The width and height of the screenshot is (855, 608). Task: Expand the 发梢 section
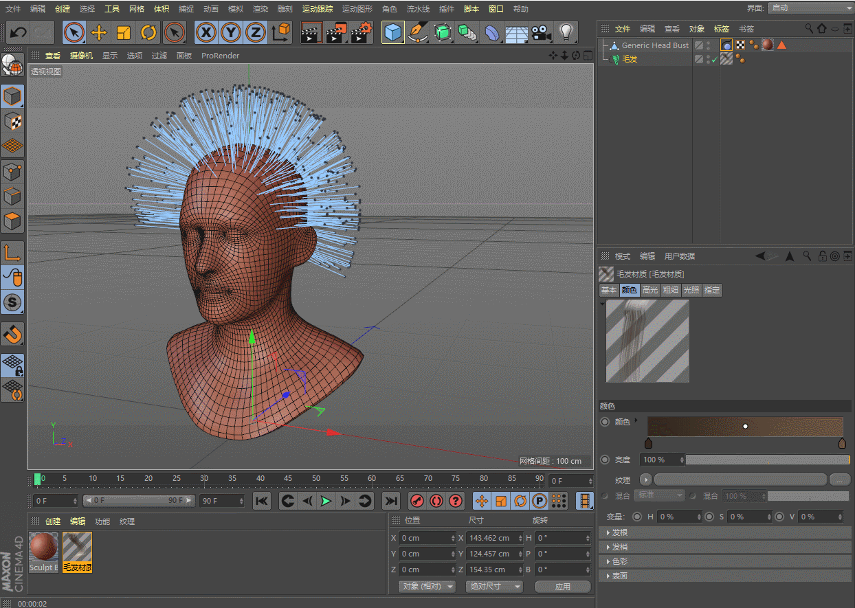point(725,547)
